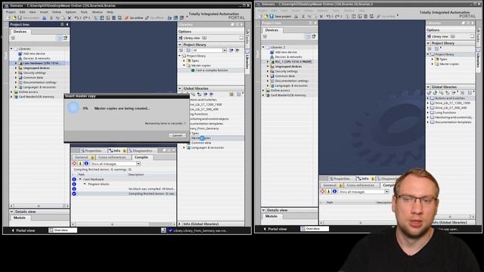Viewport: 484px width, 272px height.
Task: Select Common data under Library_From_Germany
Action: (x=201, y=143)
